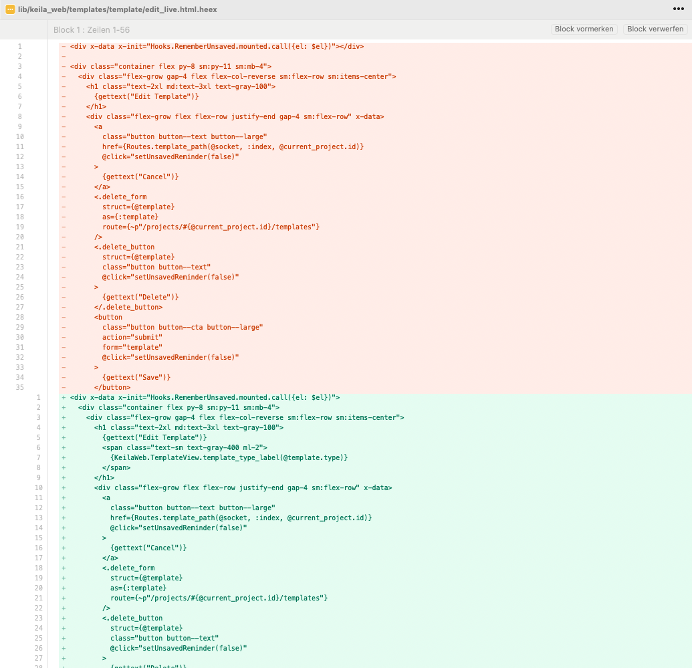The width and height of the screenshot is (692, 668).
Task: Select the 'Block 1 : Zeilen 1-56' hunk header
Action: (x=92, y=30)
